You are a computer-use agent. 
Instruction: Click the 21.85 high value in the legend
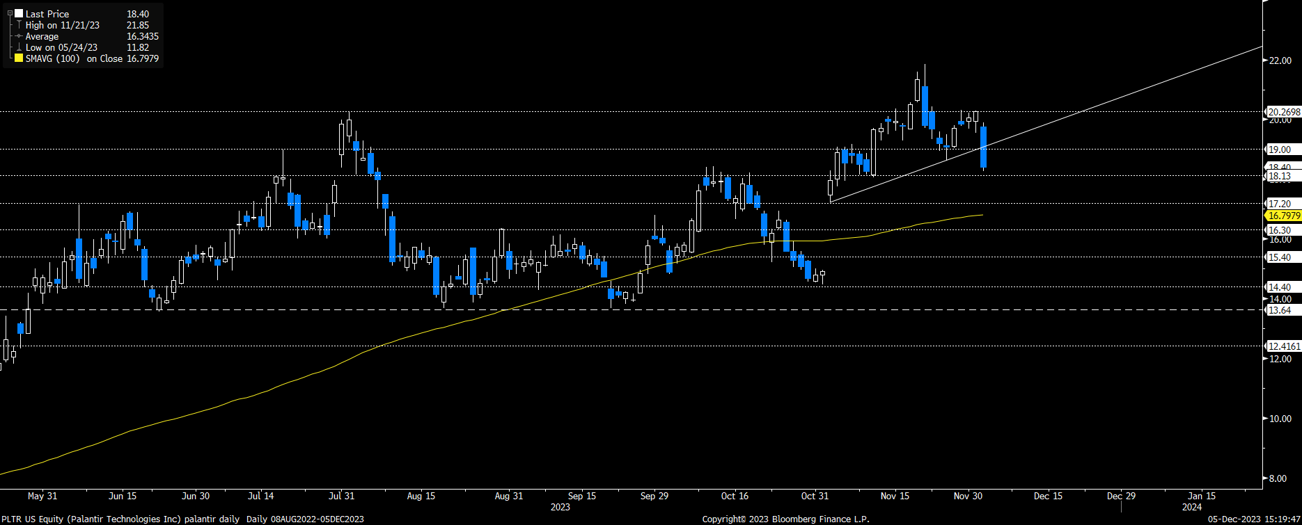coord(138,25)
